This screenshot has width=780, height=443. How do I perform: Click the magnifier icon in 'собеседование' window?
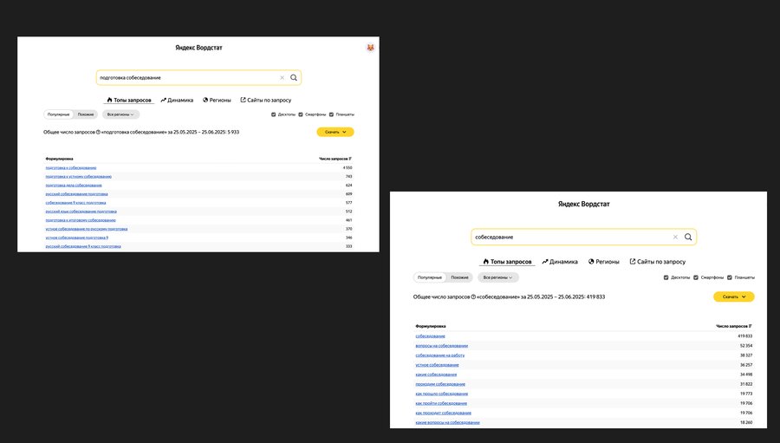pos(688,238)
